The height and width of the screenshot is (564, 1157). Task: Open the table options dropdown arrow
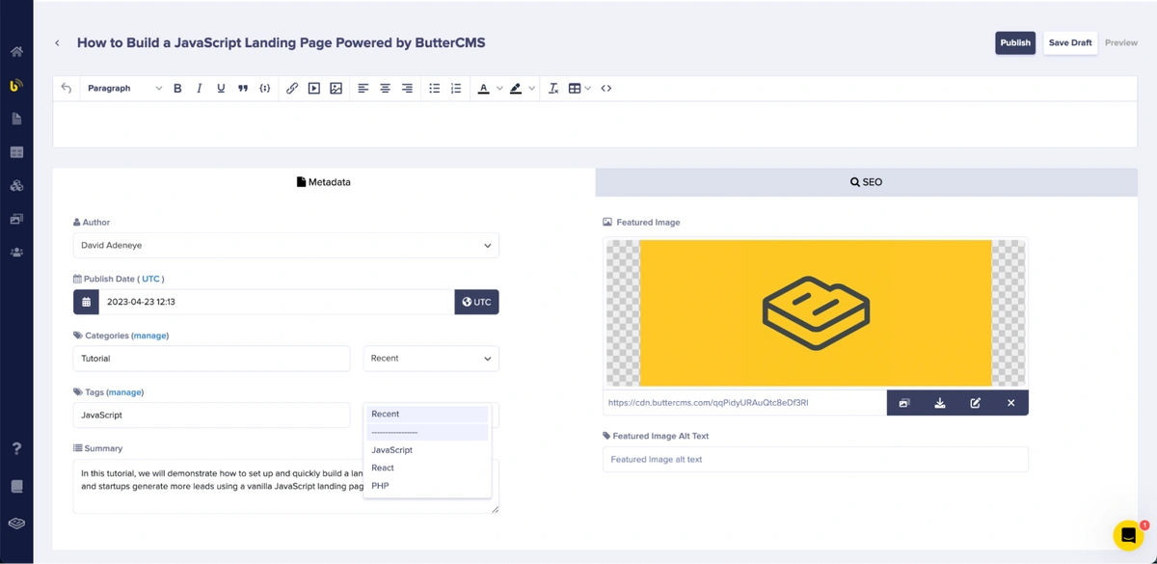point(588,88)
